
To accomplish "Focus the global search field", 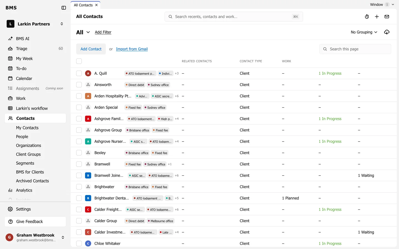I will click(234, 17).
